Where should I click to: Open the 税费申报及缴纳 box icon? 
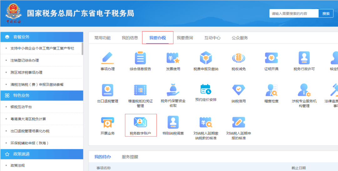pyautogui.click(x=206, y=58)
